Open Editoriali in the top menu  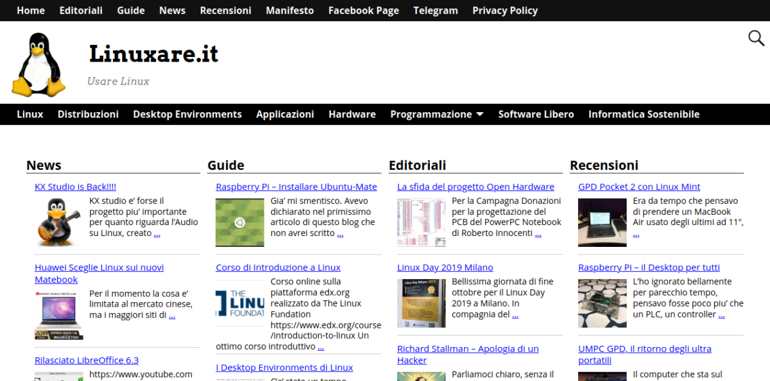[x=81, y=10]
